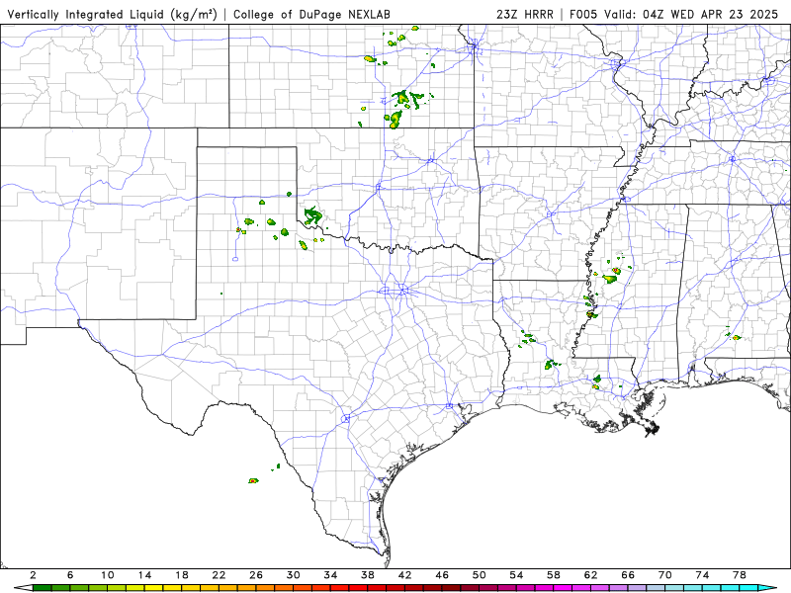
Task: Click the "23Z HRRR" model run label
Action: [x=525, y=15]
